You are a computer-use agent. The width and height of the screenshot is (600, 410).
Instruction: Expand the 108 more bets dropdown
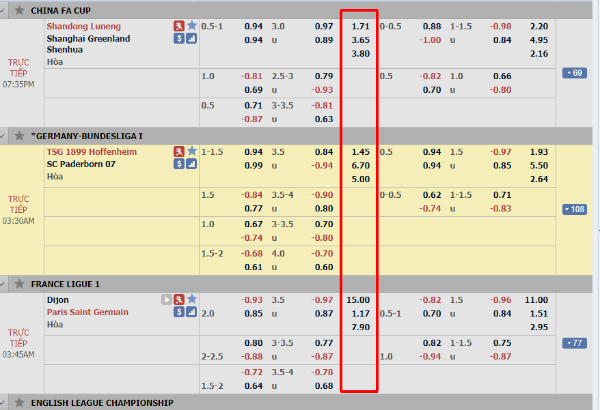(x=574, y=209)
